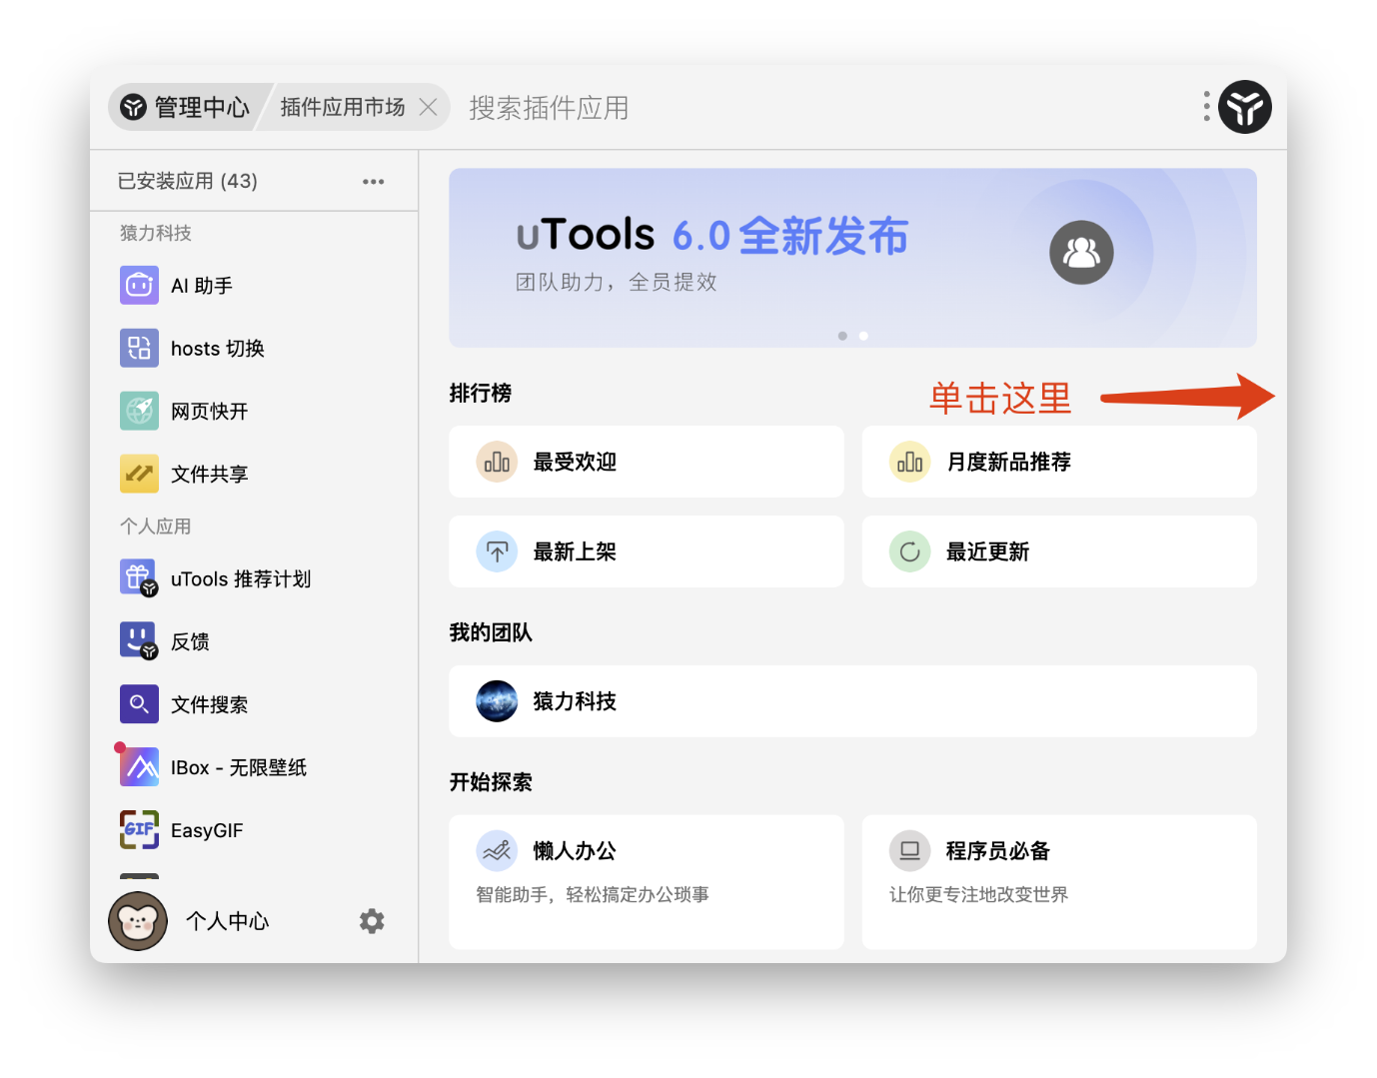This screenshot has height=1078, width=1377.
Task: Click the personal avatar monkey image
Action: pyautogui.click(x=138, y=921)
